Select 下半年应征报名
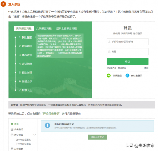Image resolution: width=158 pixels, height=151 pixels. click(23, 144)
